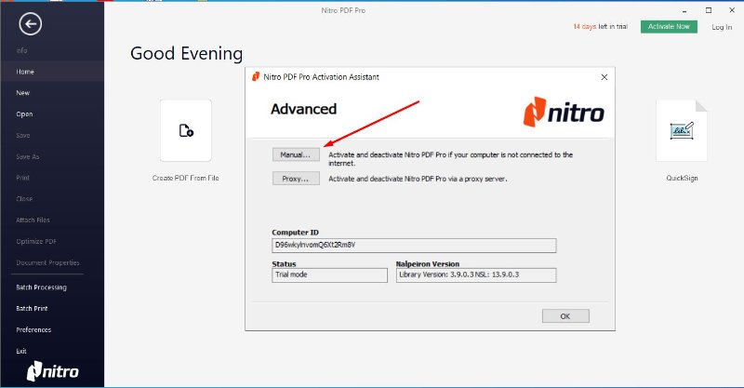Viewport: 744px width, 388px height.
Task: Click the Nitro logo in the dialog
Action: point(564,113)
